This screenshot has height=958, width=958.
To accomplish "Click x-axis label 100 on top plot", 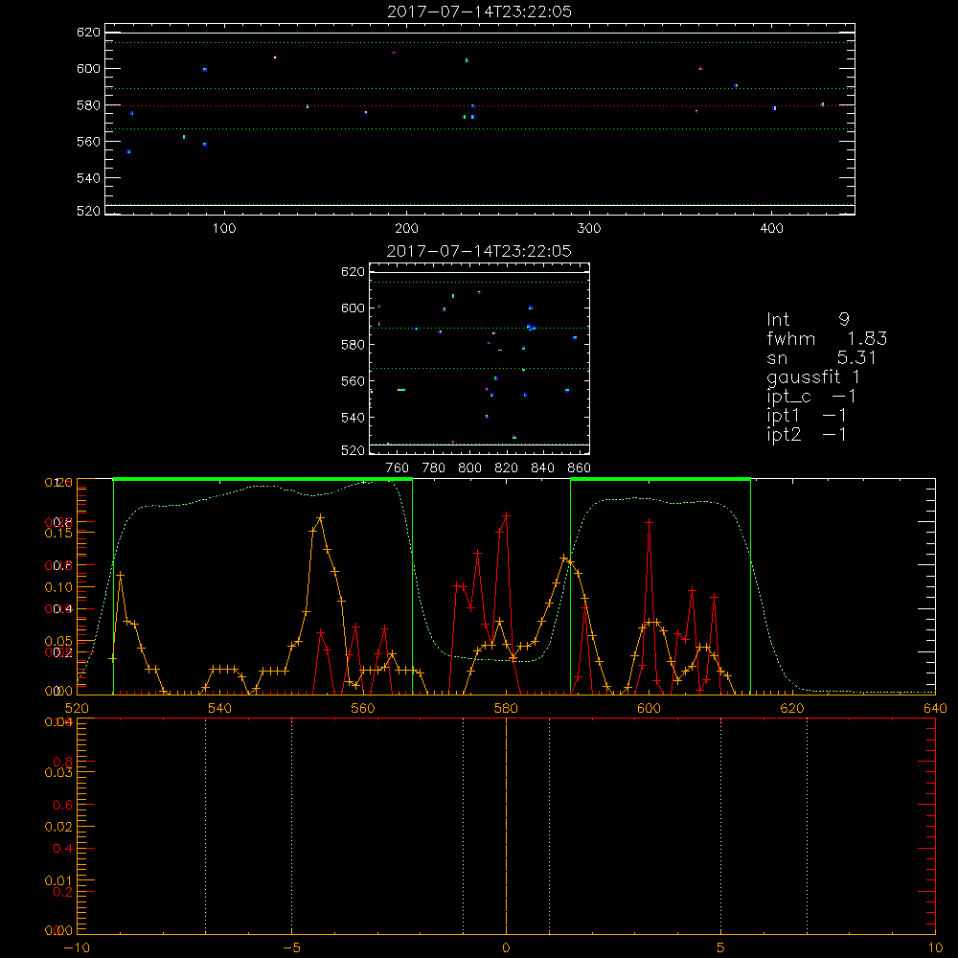I will tap(224, 229).
